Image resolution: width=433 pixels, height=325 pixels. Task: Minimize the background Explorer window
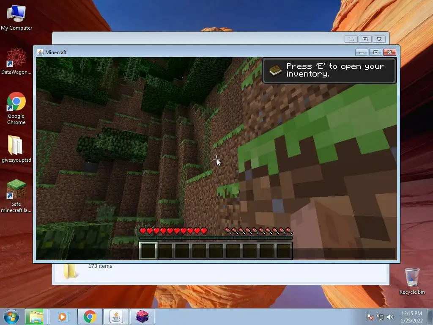(x=351, y=39)
